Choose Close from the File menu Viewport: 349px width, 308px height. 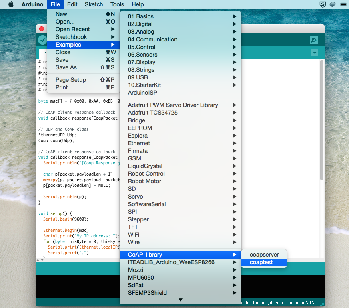pos(84,52)
